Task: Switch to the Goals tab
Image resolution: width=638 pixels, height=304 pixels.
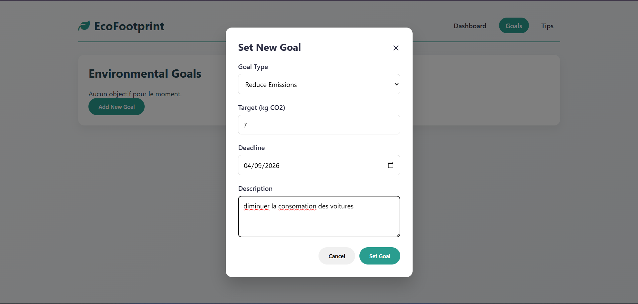Action: tap(514, 26)
